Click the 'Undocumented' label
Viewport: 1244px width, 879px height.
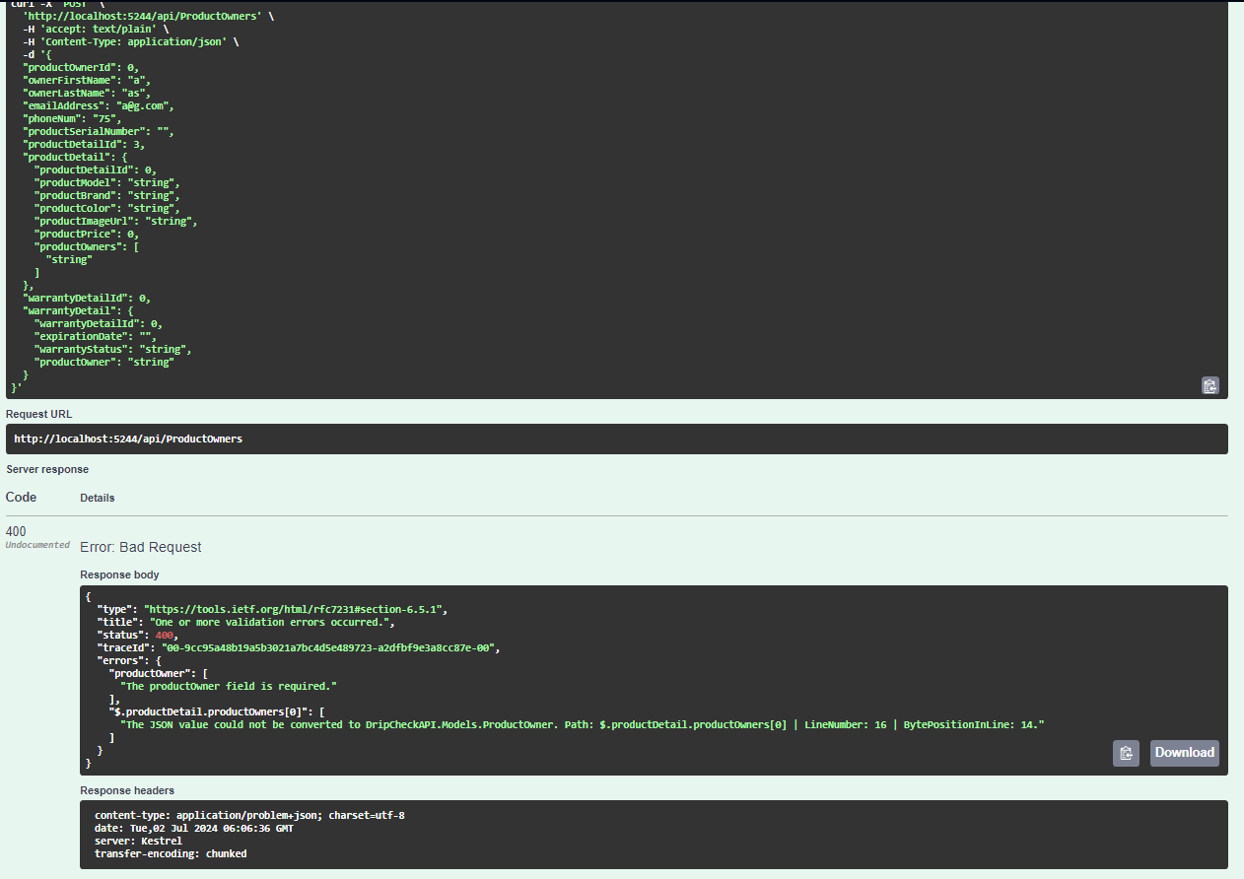37,545
